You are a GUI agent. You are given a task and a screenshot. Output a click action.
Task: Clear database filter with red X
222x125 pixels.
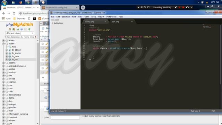tap(35, 37)
